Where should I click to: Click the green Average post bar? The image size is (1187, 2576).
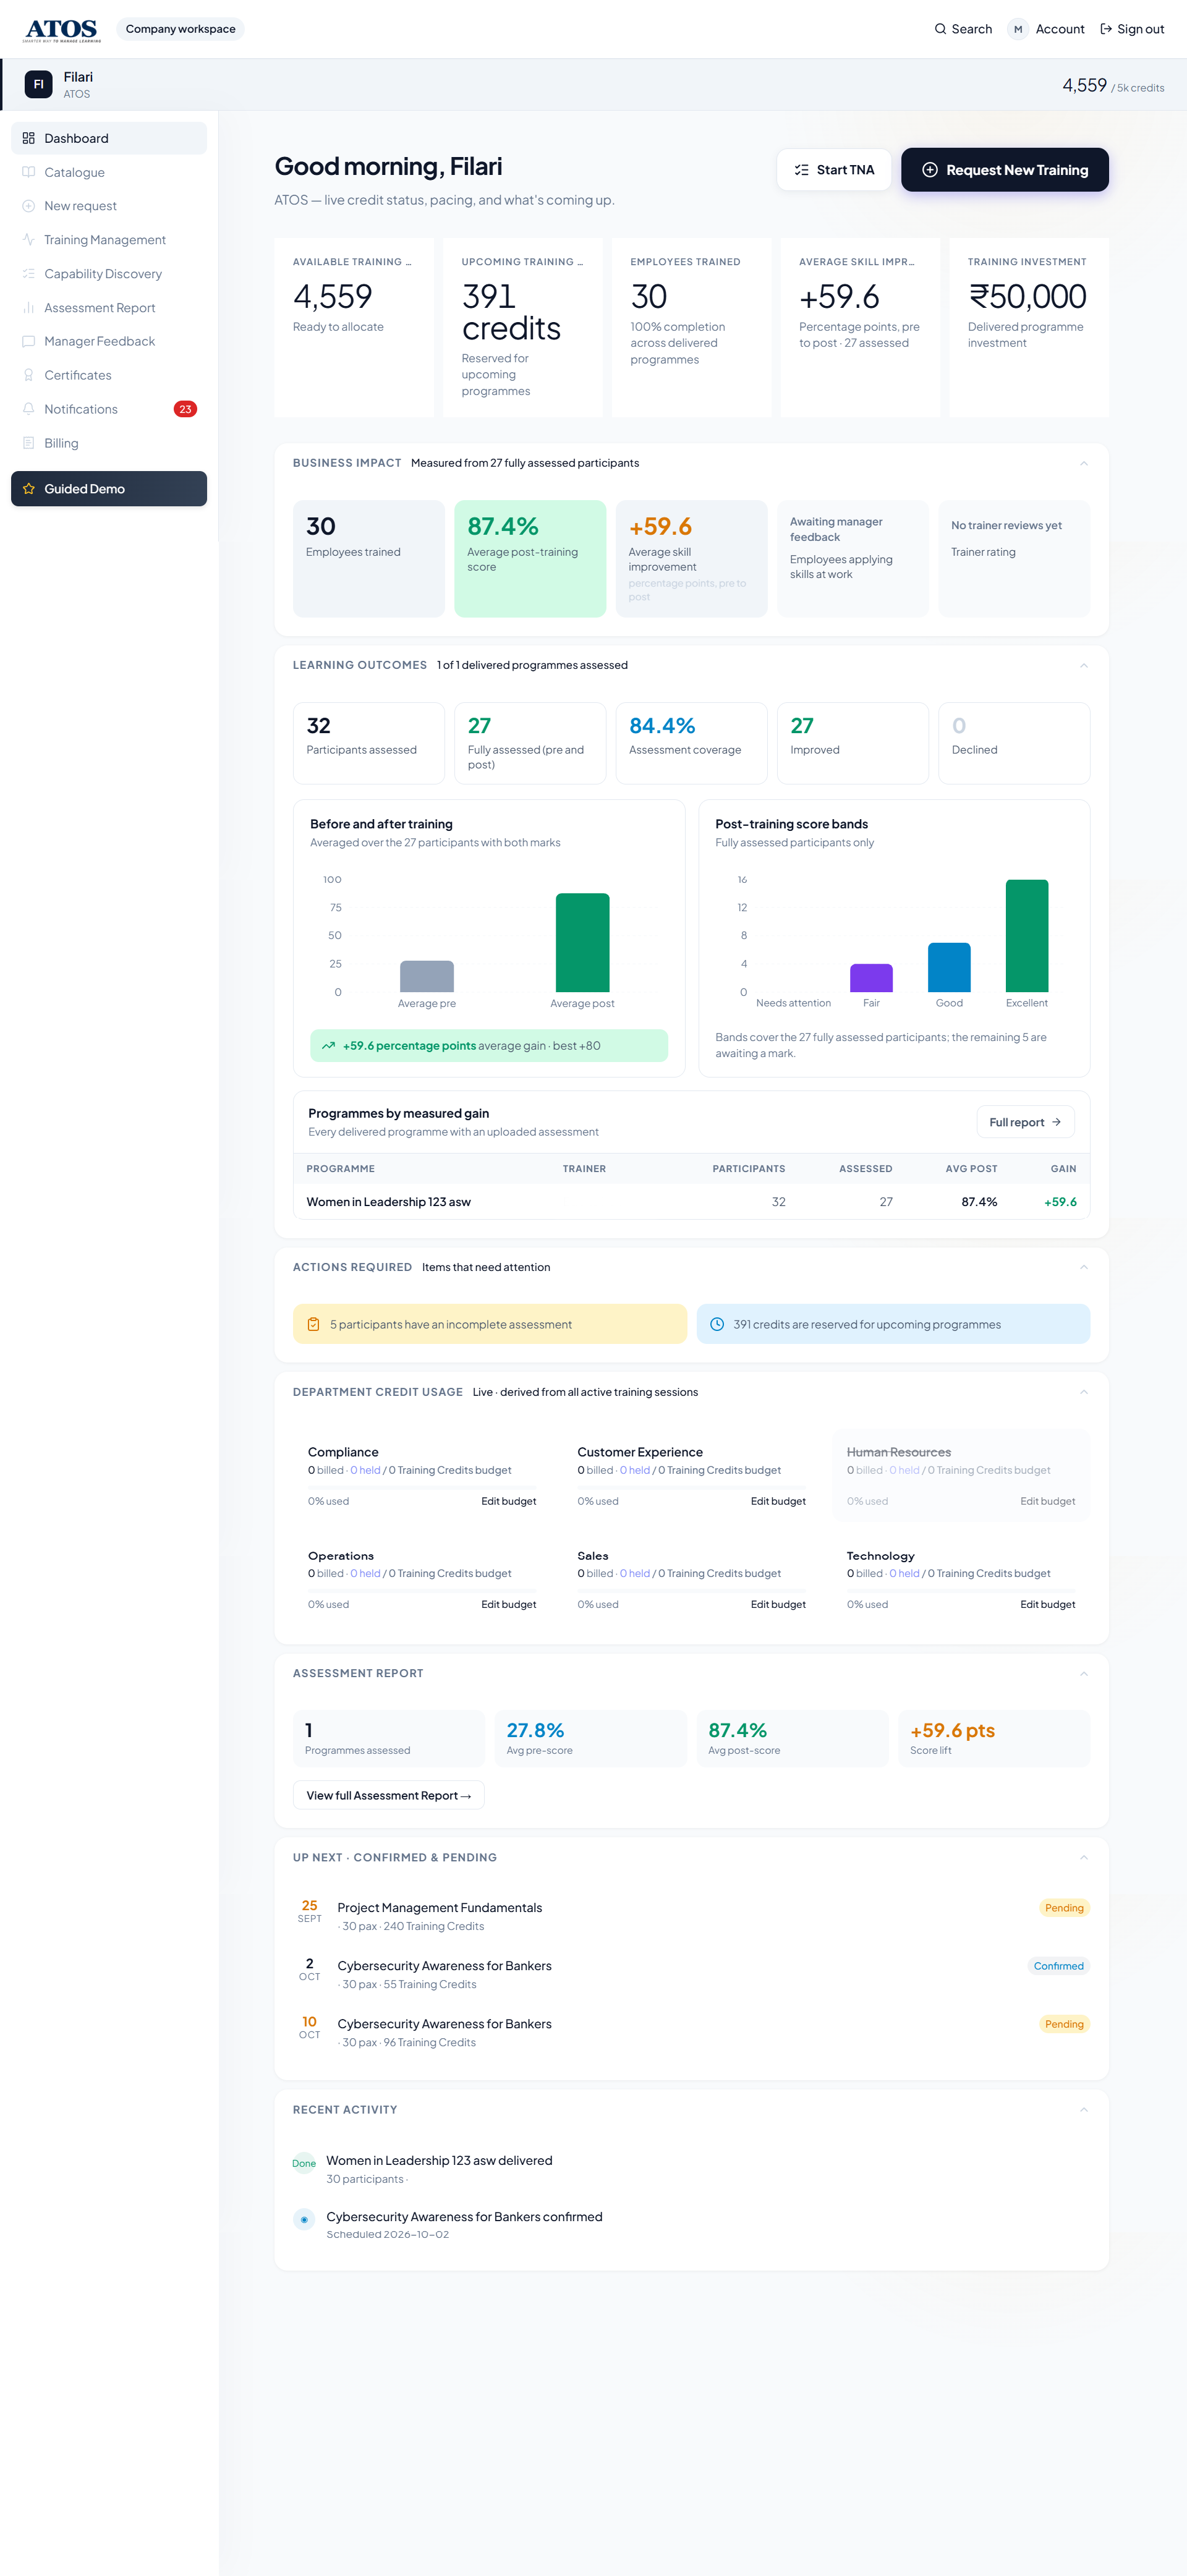point(582,942)
